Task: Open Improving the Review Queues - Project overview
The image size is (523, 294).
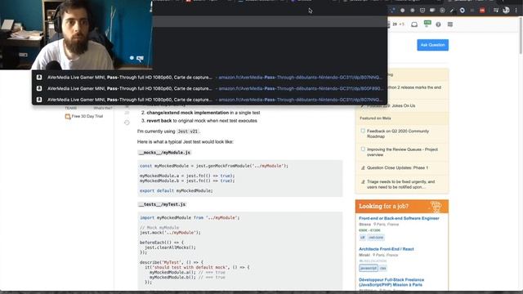Action: pos(402,152)
